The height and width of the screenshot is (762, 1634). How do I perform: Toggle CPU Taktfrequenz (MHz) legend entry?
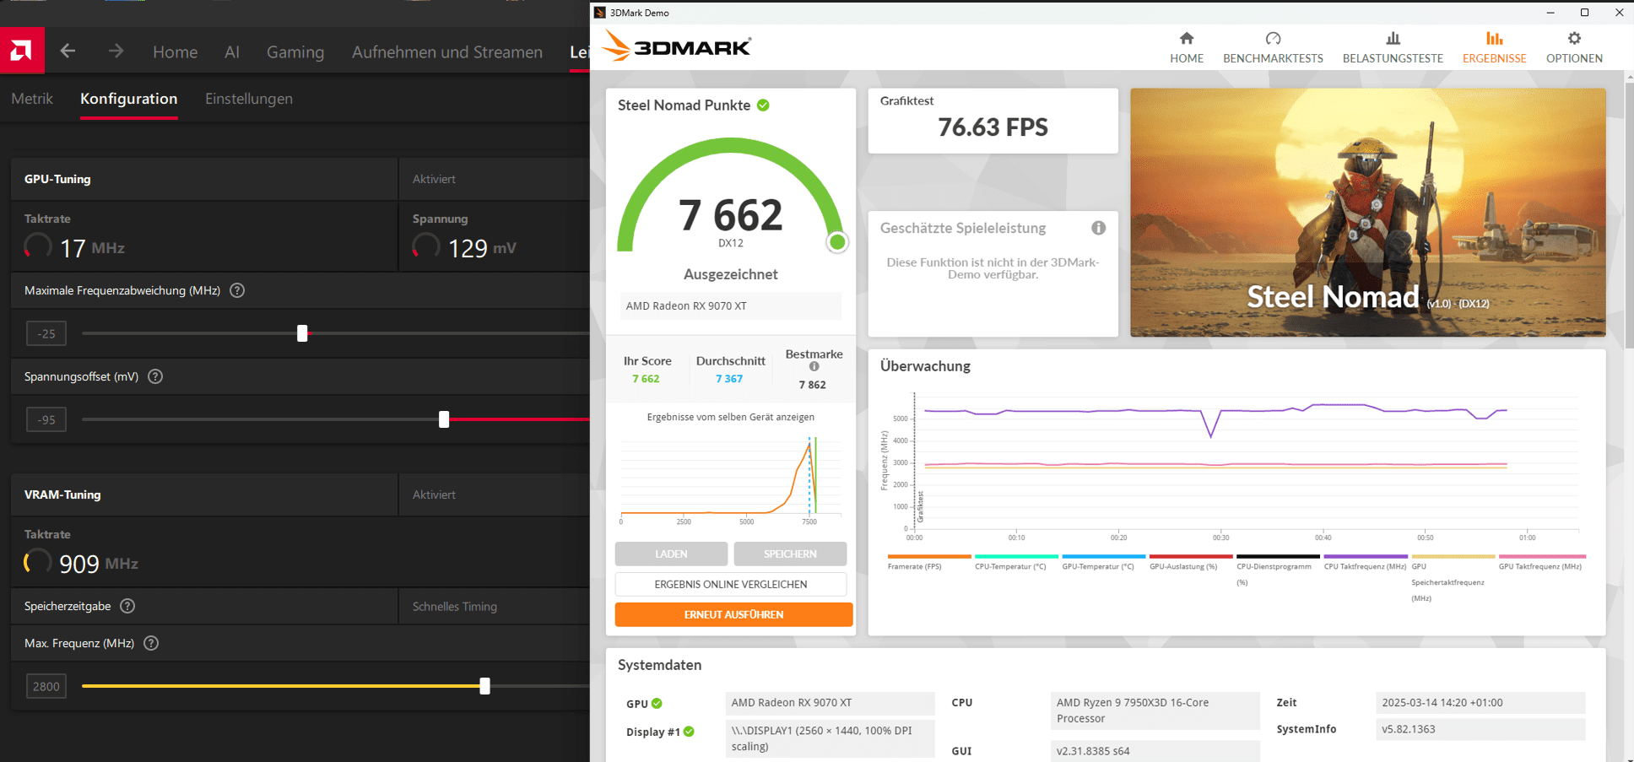(x=1365, y=563)
